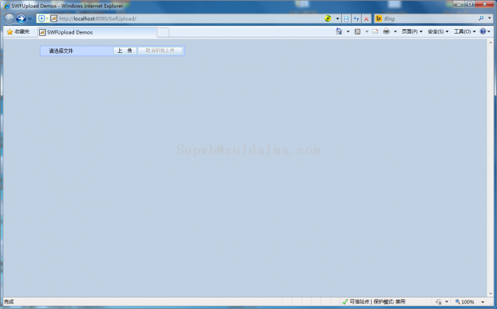Click the Home page icon
This screenshot has height=309, width=497.
click(339, 32)
